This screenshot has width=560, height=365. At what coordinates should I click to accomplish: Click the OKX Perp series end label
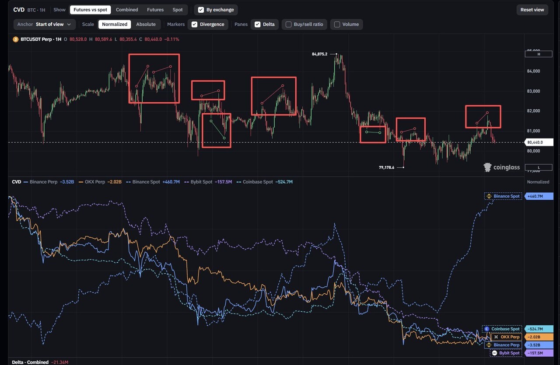point(507,337)
